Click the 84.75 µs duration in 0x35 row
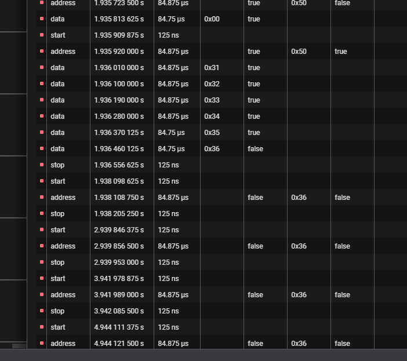This screenshot has height=361, width=407. coord(171,133)
